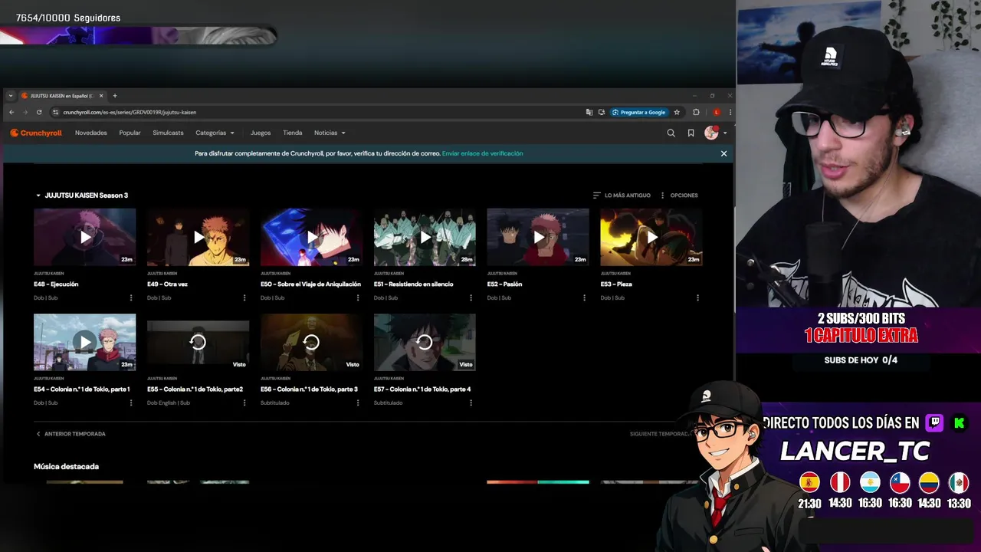The width and height of the screenshot is (981, 552).
Task: Click the Twitch icon in stream overlay
Action: (934, 422)
